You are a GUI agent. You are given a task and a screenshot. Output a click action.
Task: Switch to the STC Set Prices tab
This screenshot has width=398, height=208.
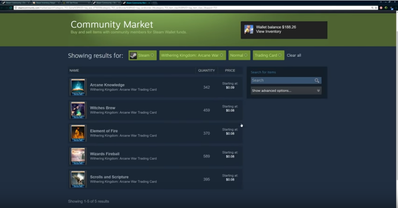click(76, 3)
